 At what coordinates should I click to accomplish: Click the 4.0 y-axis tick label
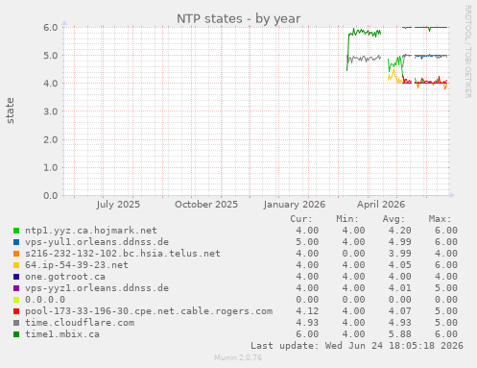point(51,84)
